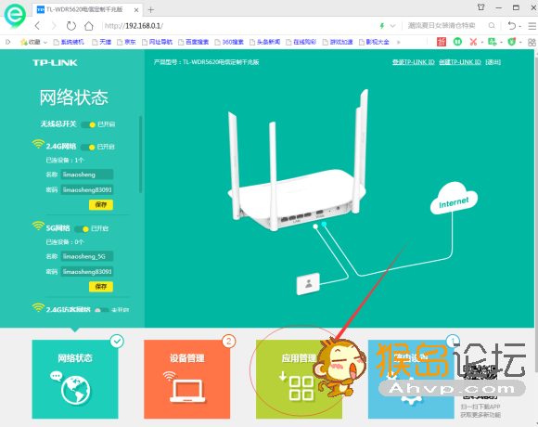The image size is (538, 427).
Task: Open the 网络状态 globe tile
Action: pyautogui.click(x=75, y=379)
